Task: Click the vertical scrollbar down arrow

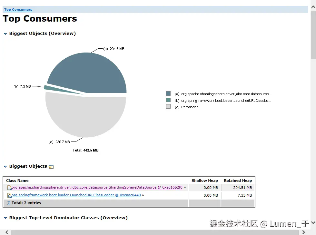Action: point(313,222)
